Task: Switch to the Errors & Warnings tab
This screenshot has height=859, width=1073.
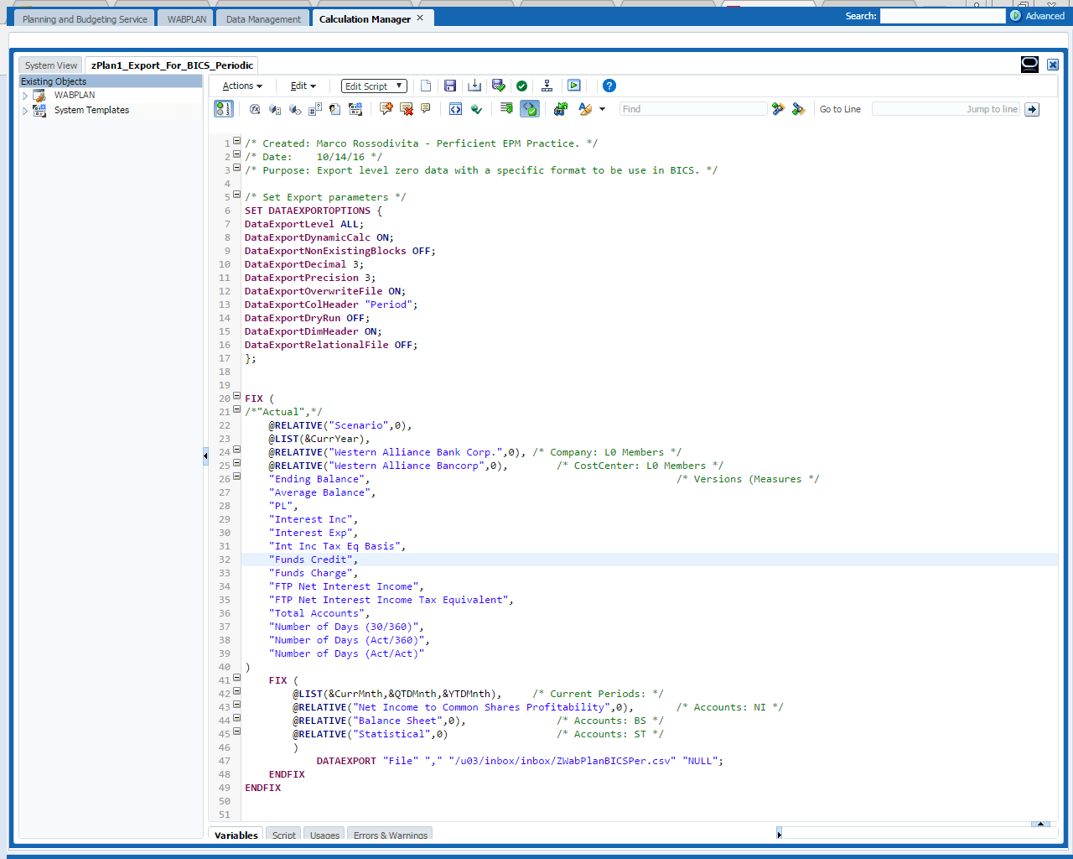Action: click(389, 836)
